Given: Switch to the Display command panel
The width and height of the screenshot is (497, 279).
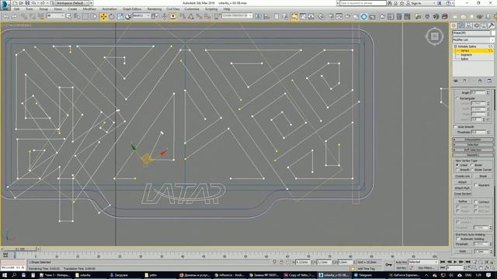Looking at the screenshot, I should point(484,26).
